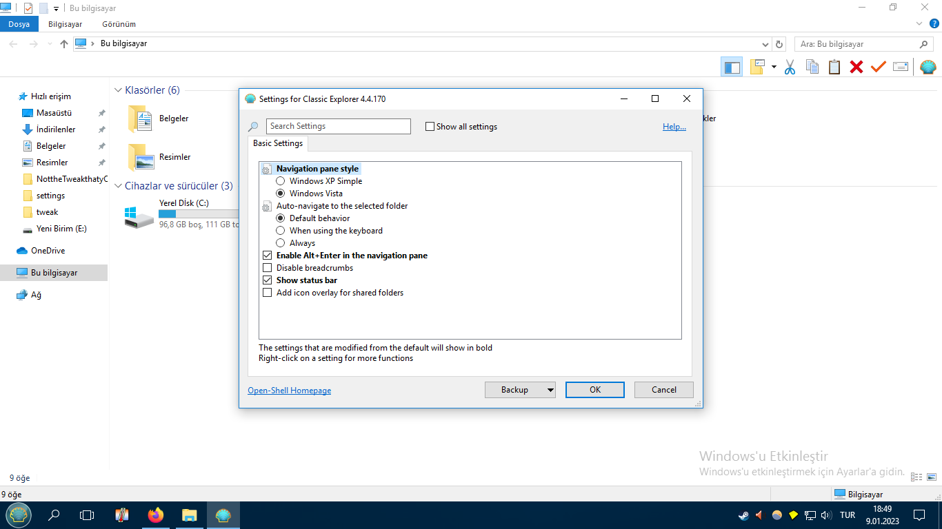Click the New Folder icon in the quick access toolbar
The width and height of the screenshot is (942, 529).
[x=43, y=8]
